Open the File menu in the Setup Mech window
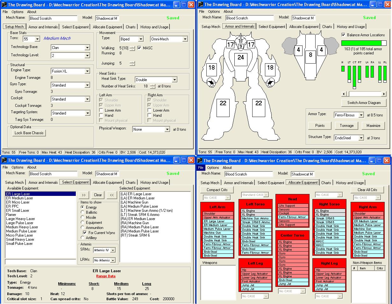 (5, 12)
